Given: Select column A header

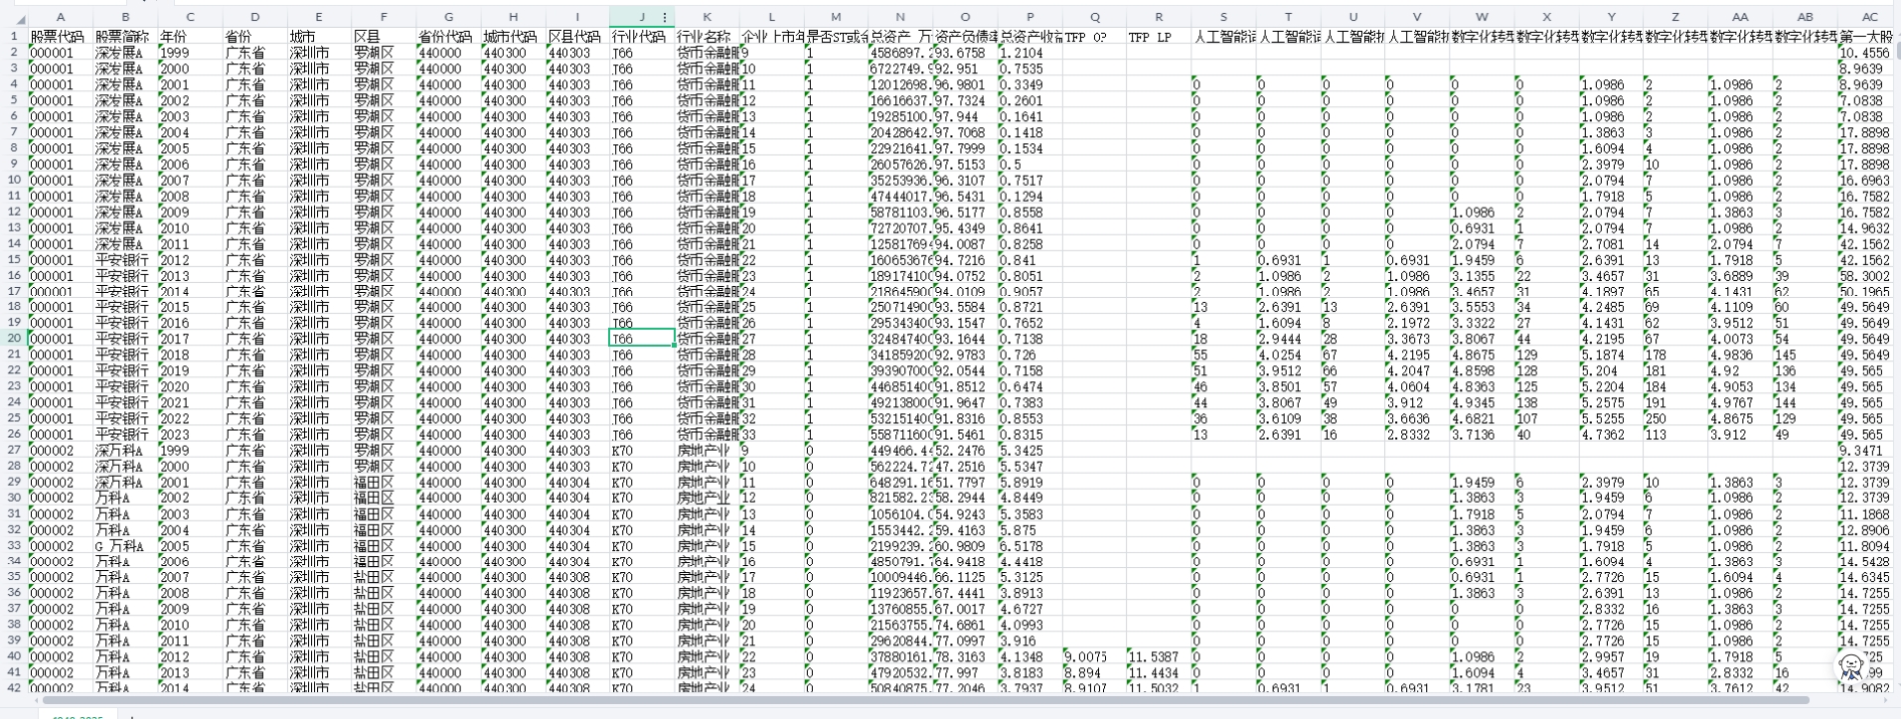Looking at the screenshot, I should pyautogui.click(x=61, y=17).
